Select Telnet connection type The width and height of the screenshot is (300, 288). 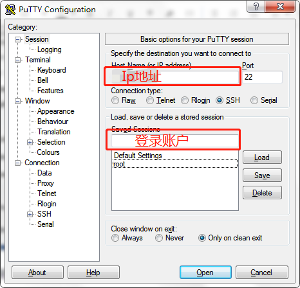(x=161, y=100)
